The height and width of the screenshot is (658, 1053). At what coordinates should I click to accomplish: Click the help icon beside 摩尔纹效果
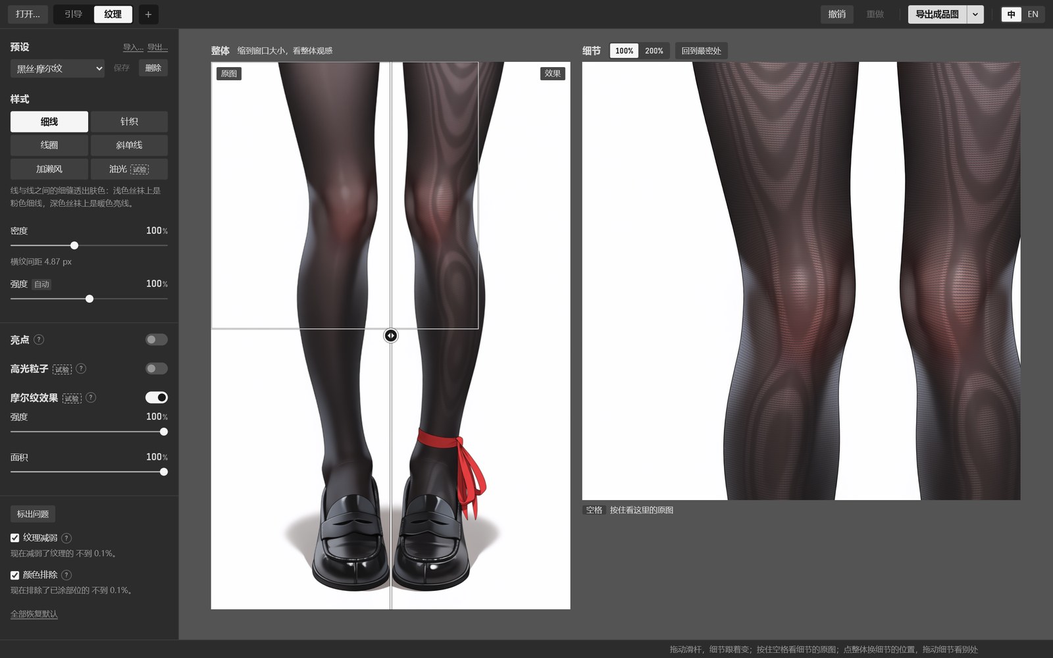click(x=91, y=397)
